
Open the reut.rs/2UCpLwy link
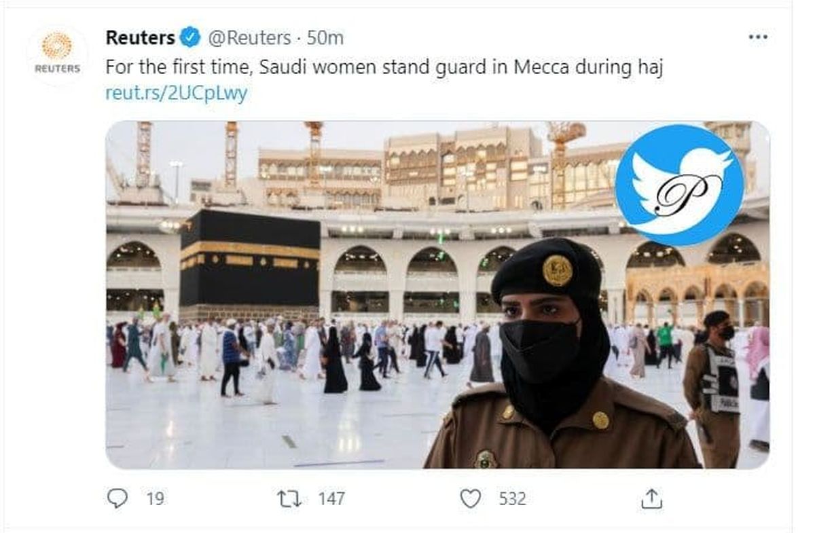177,93
